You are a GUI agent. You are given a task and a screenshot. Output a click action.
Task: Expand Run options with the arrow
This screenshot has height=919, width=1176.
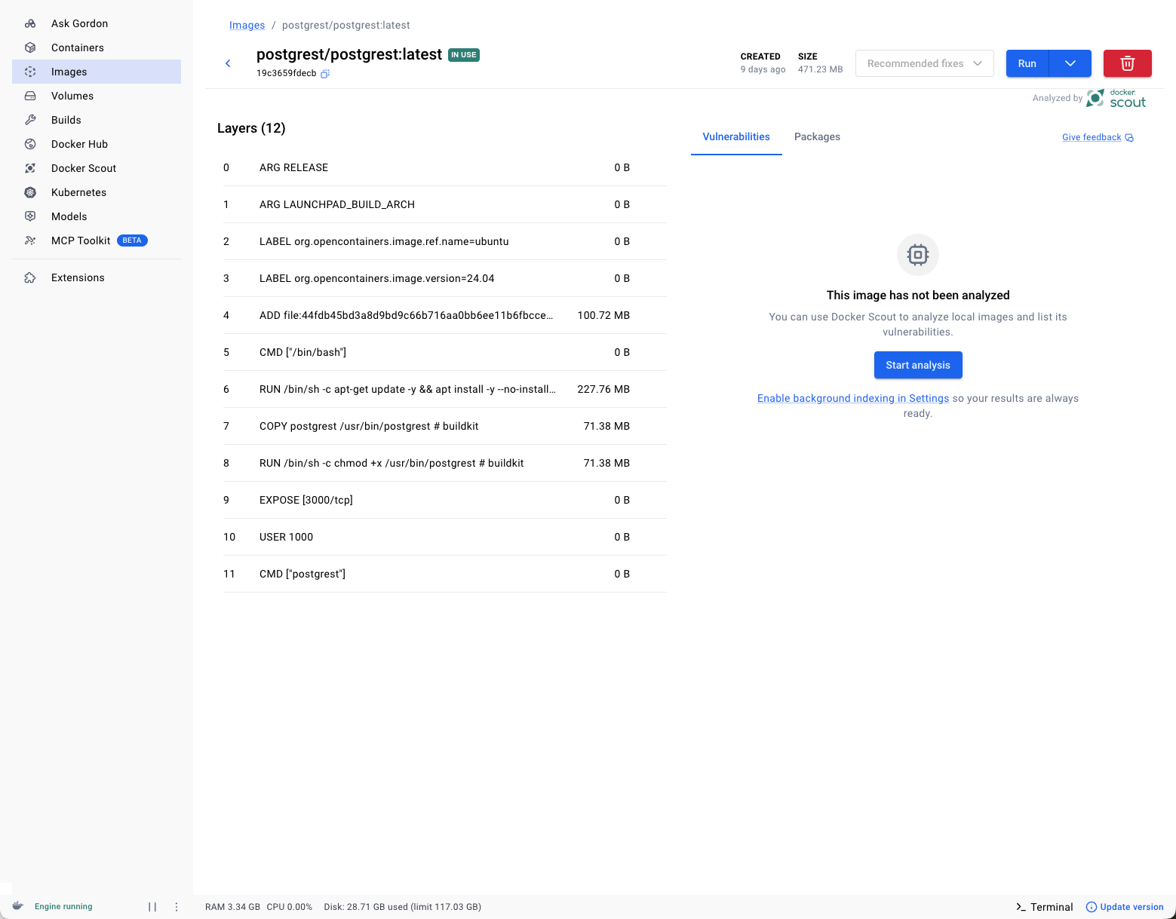[1070, 63]
